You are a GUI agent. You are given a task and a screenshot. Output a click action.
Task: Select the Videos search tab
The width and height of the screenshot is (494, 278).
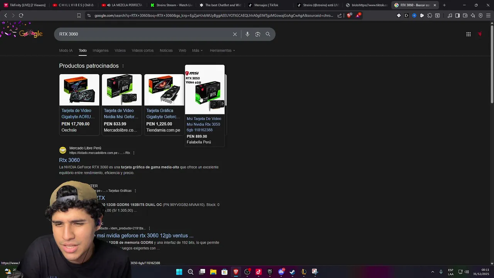click(120, 51)
